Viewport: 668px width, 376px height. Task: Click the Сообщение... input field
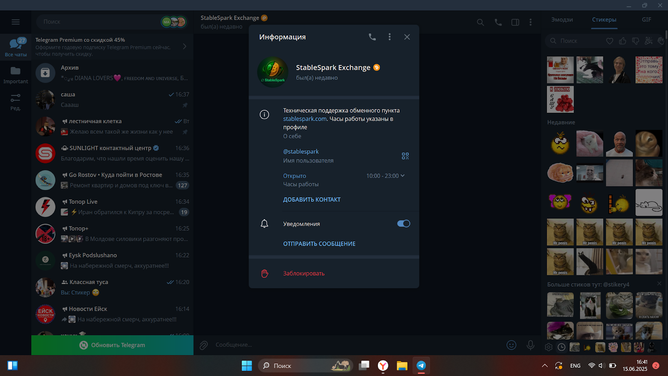point(357,345)
